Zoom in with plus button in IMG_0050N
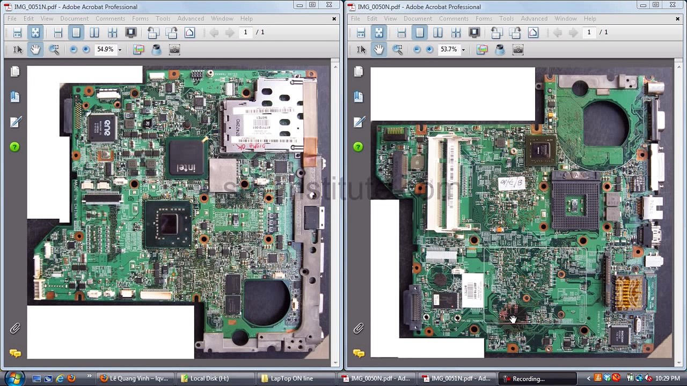The width and height of the screenshot is (687, 386). [429, 49]
